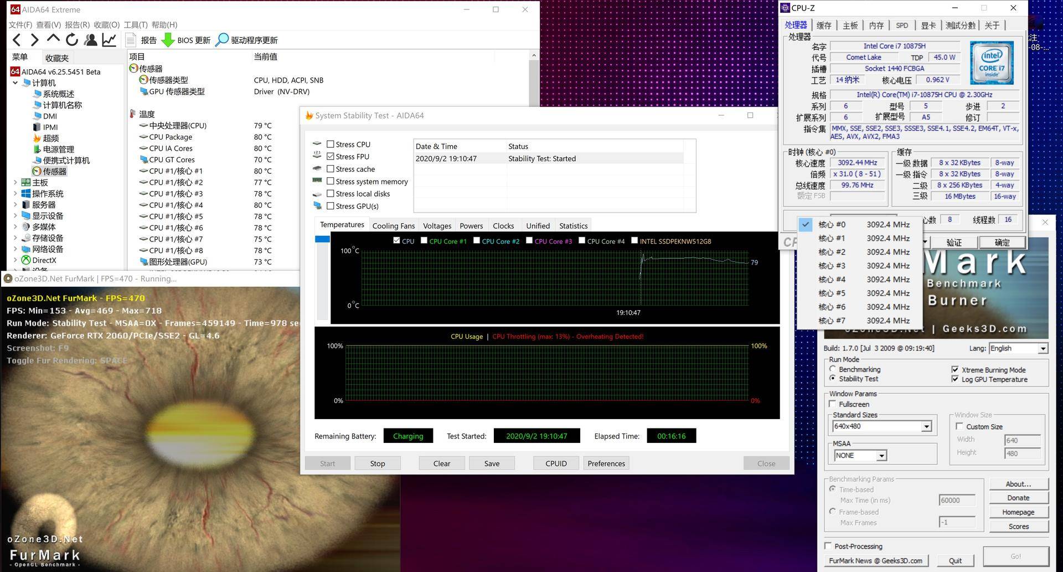This screenshot has width=1063, height=572.
Task: Enable Stress system memory checkbox
Action: [331, 181]
